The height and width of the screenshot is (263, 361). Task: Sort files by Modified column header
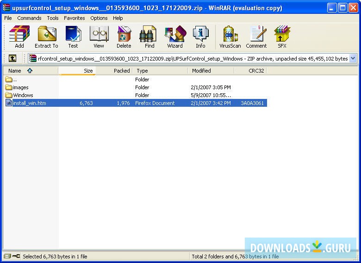point(201,71)
